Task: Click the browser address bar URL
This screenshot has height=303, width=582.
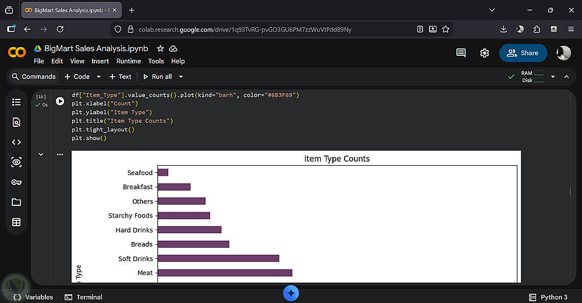Action: tap(244, 29)
